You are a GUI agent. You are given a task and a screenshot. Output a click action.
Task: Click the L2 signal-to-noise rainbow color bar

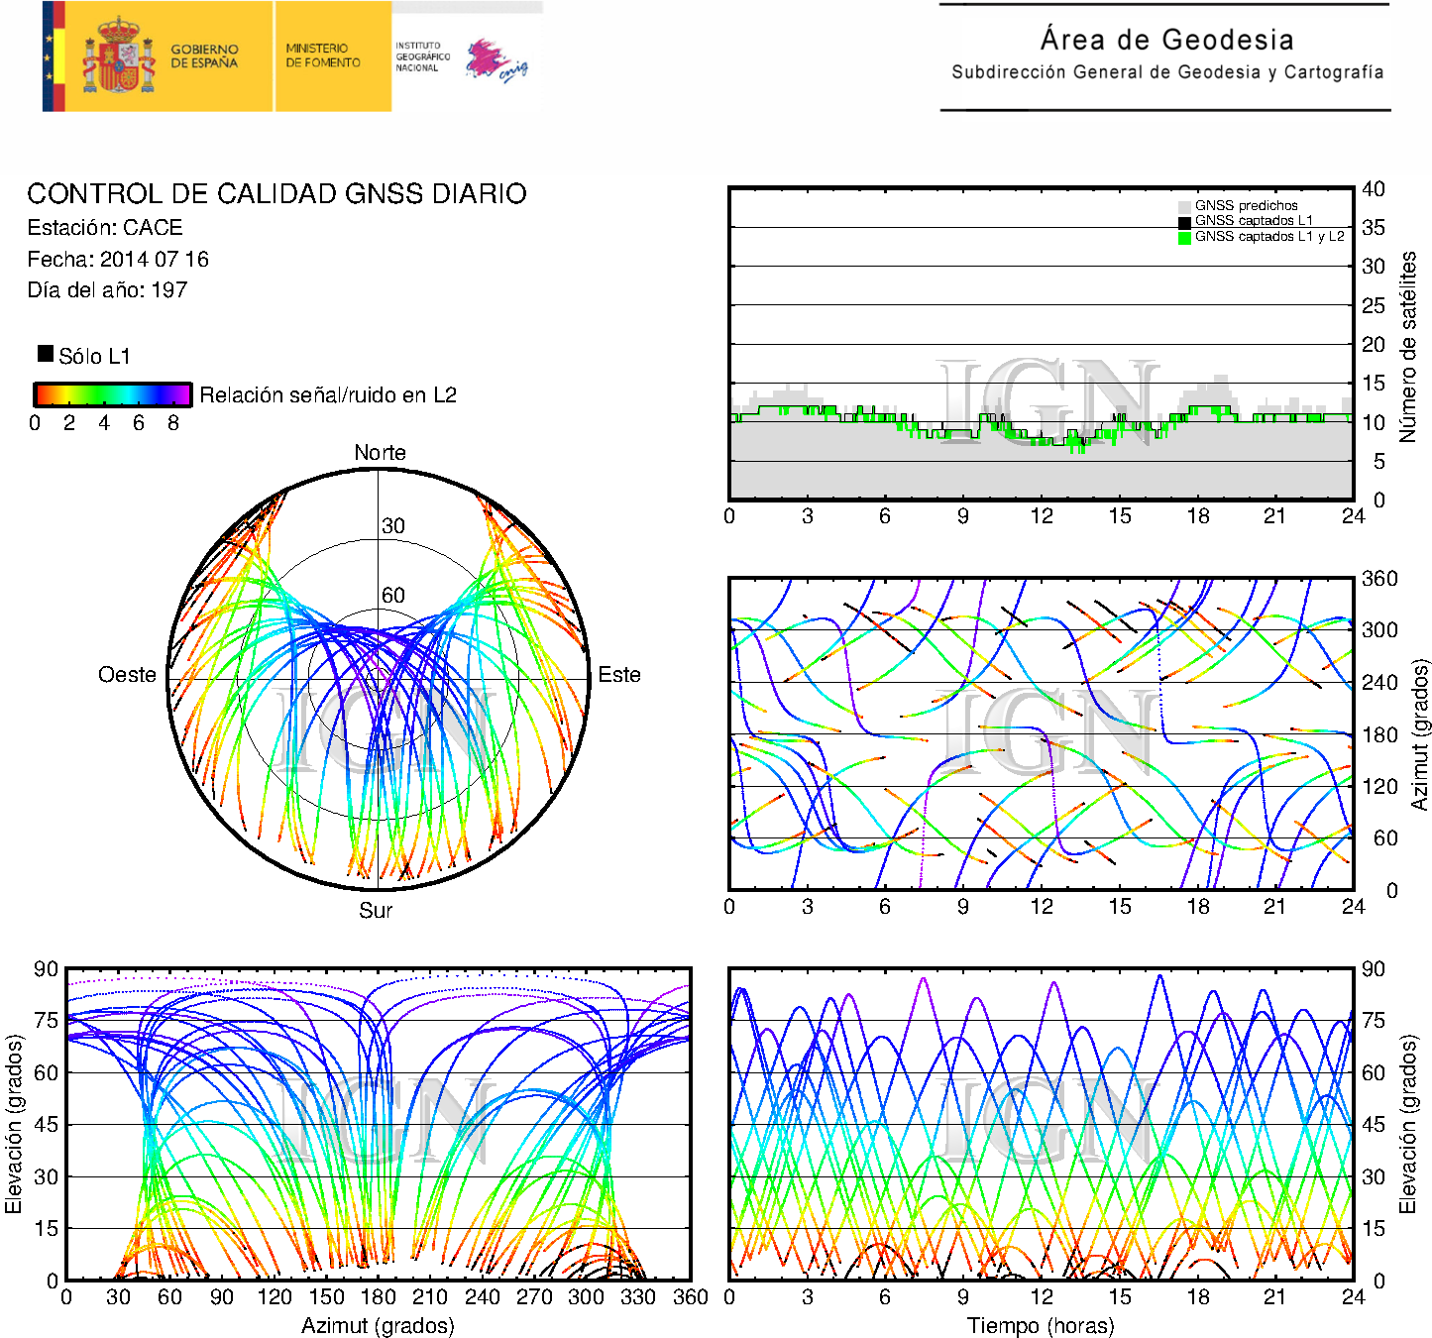click(112, 394)
